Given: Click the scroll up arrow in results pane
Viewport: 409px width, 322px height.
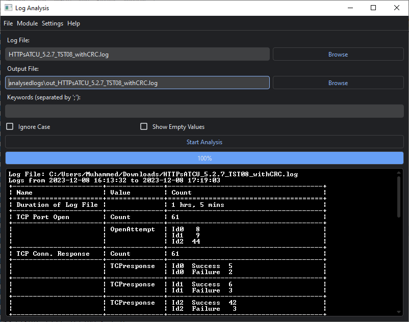Looking at the screenshot, I should coord(399,173).
